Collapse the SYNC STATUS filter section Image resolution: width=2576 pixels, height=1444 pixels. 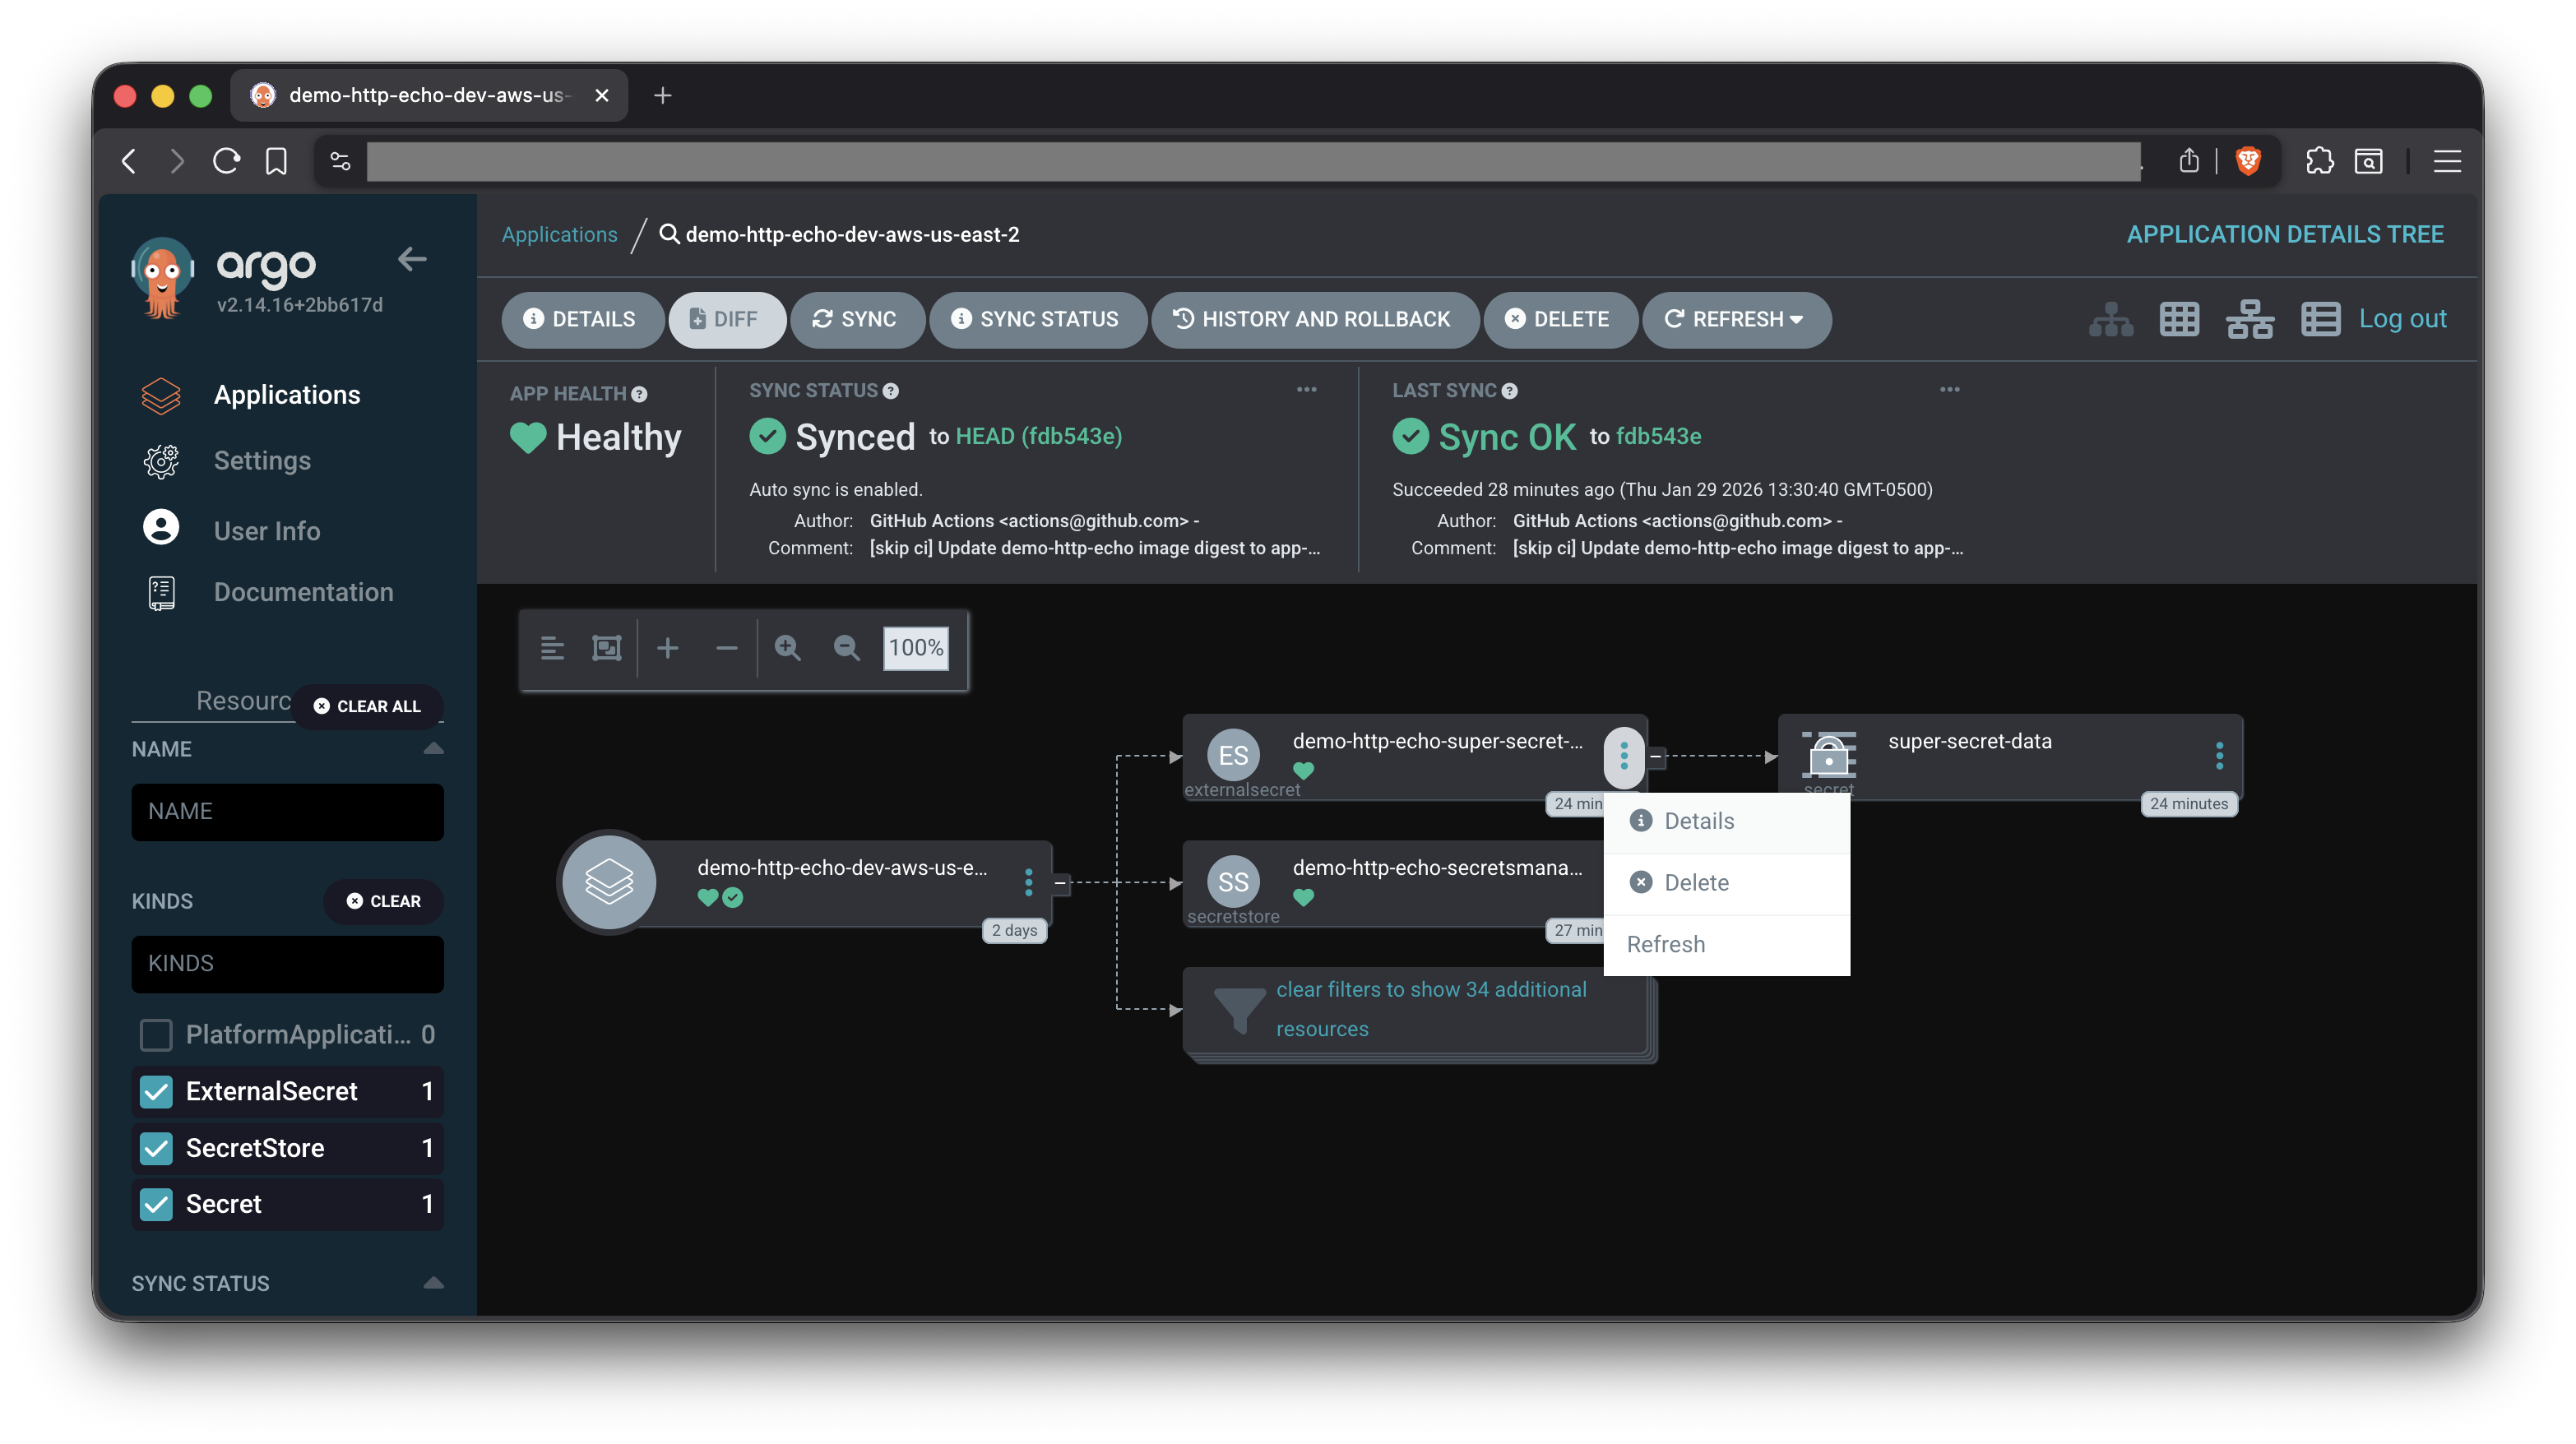point(433,1282)
